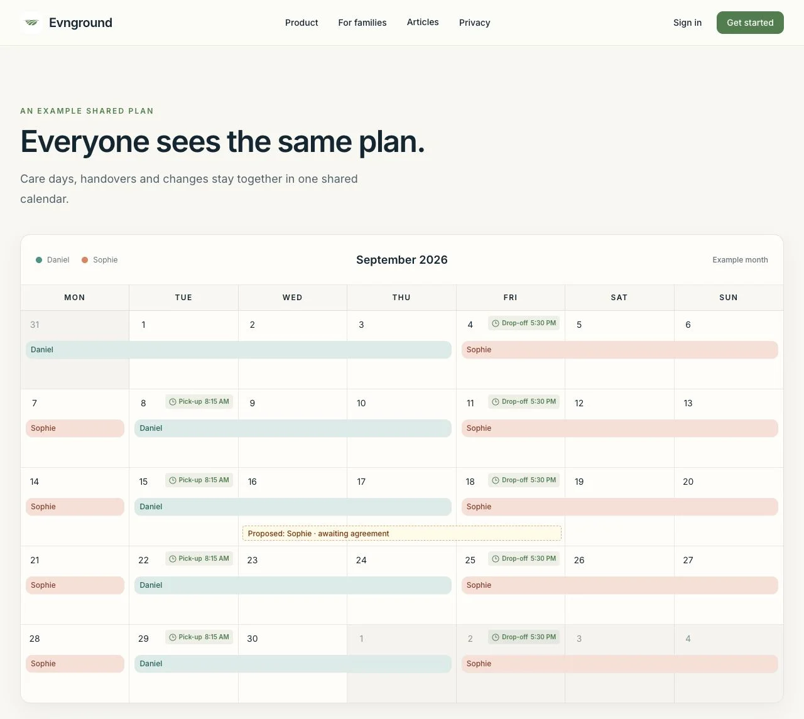Click the Get started button

coord(750,23)
